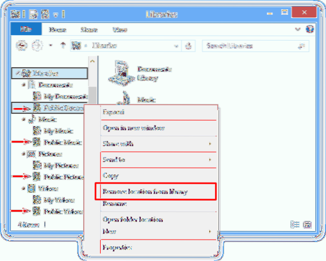Switch to the View ribbon tab
The height and width of the screenshot is (261, 326).
pos(120,30)
